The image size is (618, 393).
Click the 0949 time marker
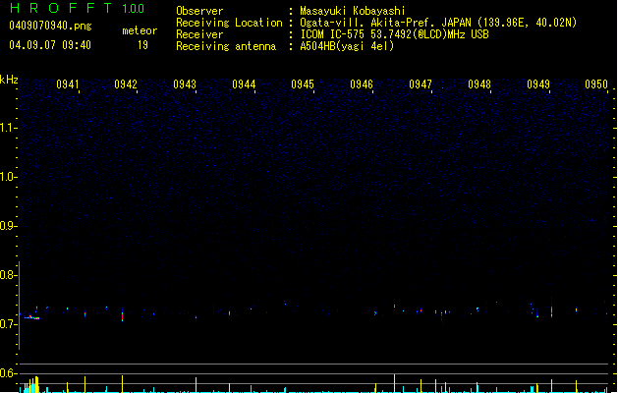coord(538,84)
